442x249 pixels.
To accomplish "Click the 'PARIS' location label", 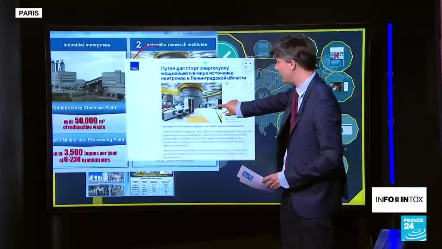I will [29, 13].
